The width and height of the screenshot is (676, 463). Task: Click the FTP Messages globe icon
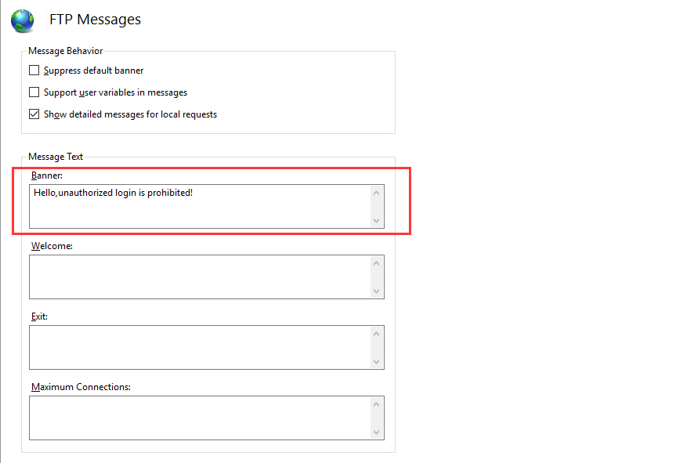point(23,20)
